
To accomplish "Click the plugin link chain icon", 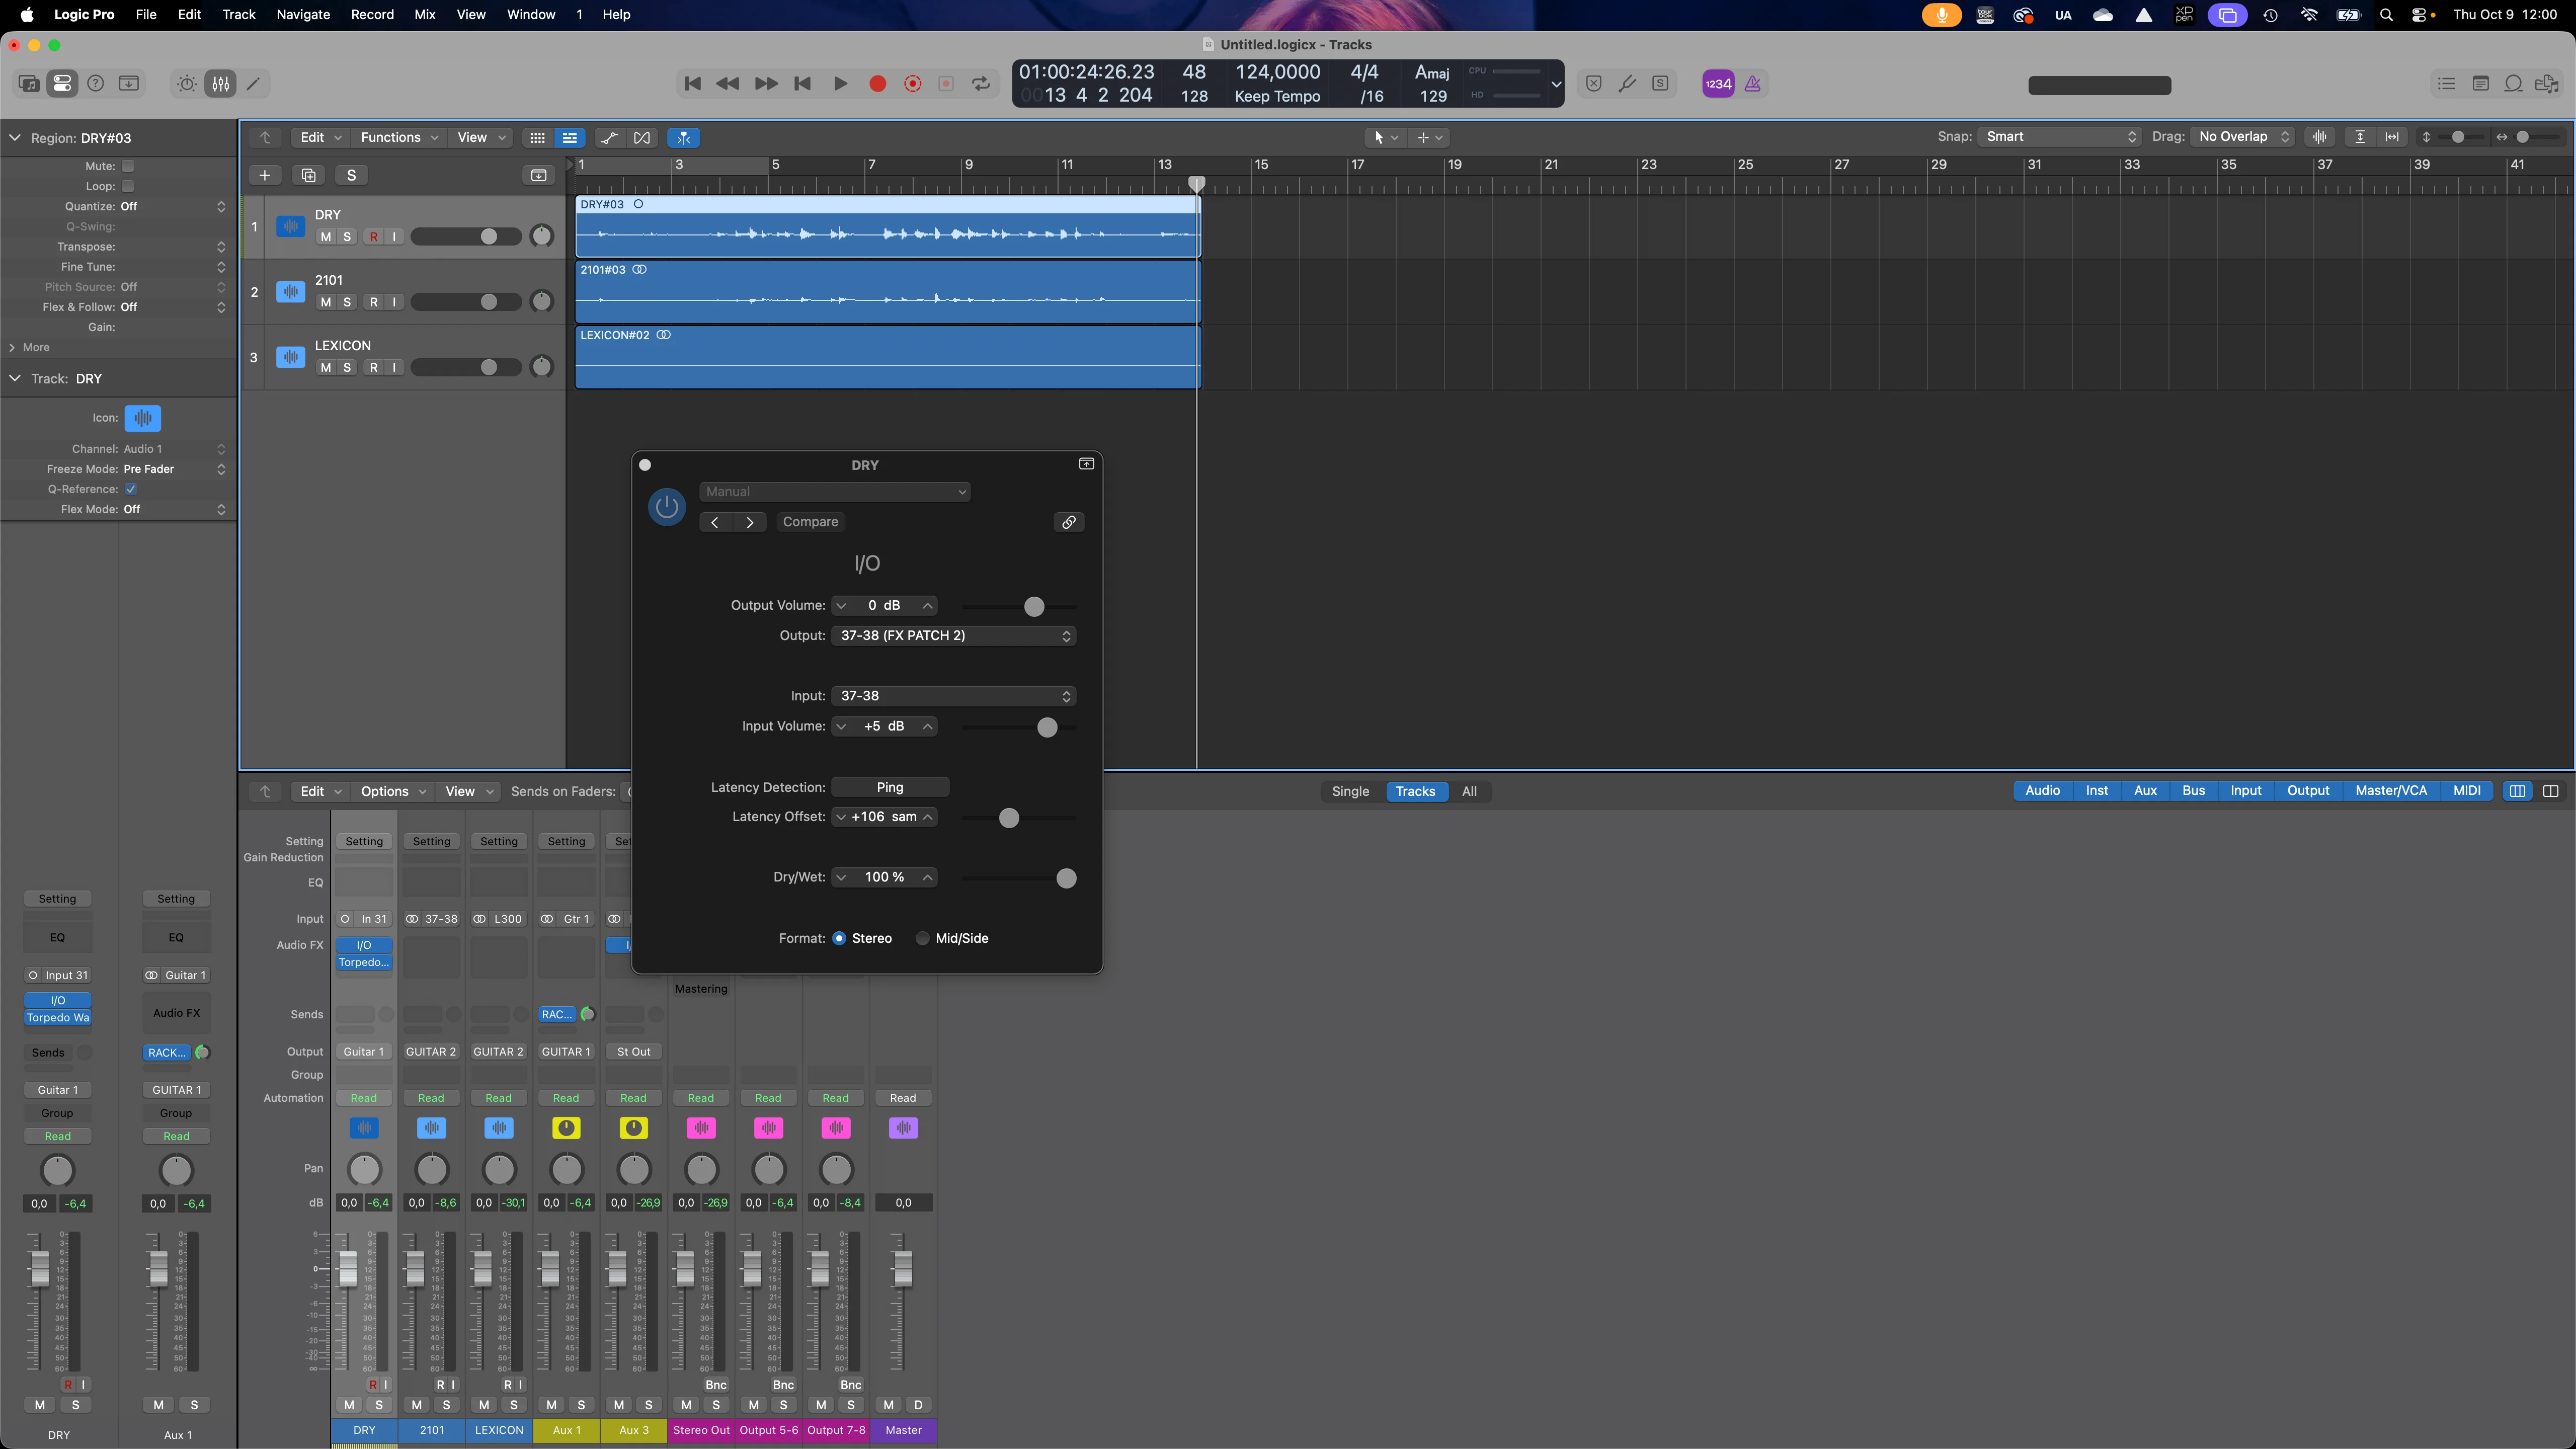I will tap(1068, 522).
